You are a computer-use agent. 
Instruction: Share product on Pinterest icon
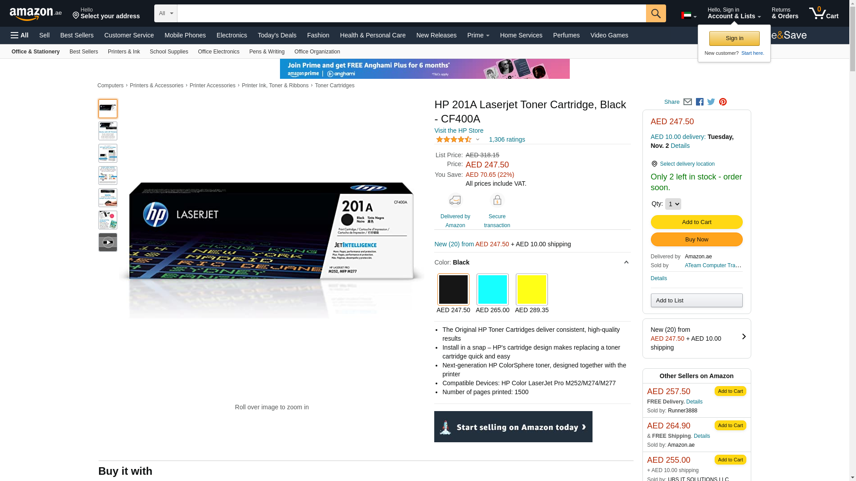[723, 102]
